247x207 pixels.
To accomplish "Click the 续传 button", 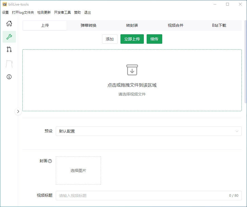I will [x=154, y=39].
